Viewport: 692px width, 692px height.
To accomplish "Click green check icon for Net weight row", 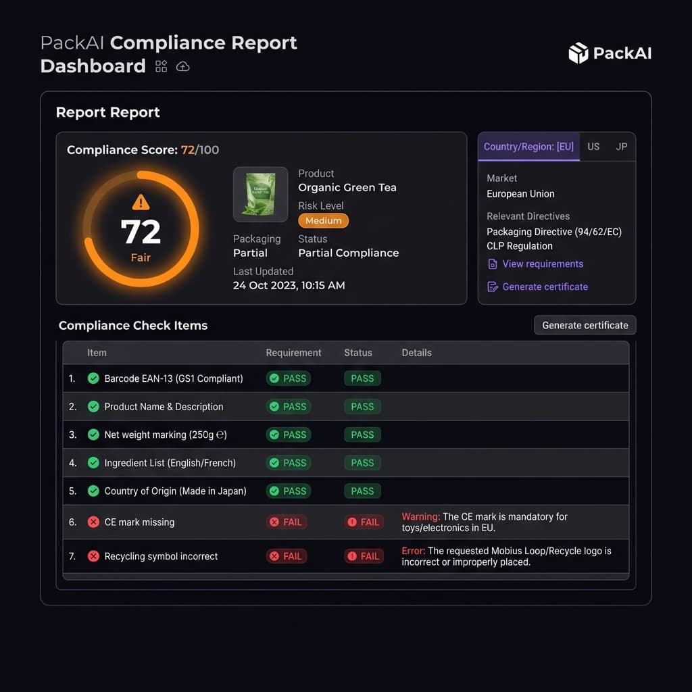I will coord(93,435).
